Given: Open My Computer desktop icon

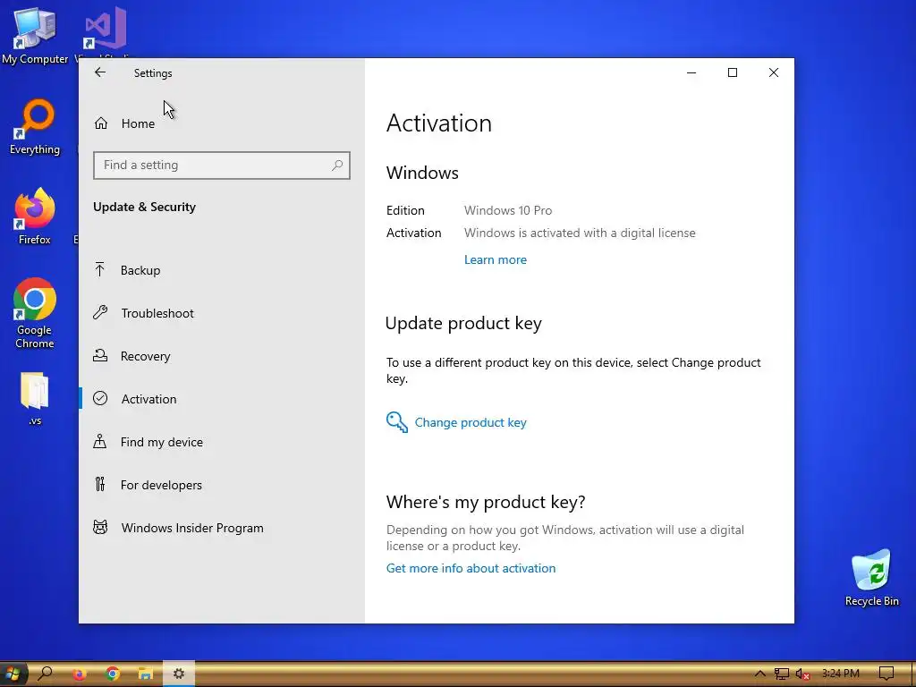Looking at the screenshot, I should click(35, 36).
